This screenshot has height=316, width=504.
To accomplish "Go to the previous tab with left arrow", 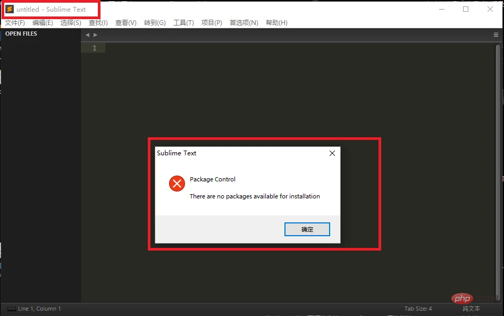I will pos(87,35).
